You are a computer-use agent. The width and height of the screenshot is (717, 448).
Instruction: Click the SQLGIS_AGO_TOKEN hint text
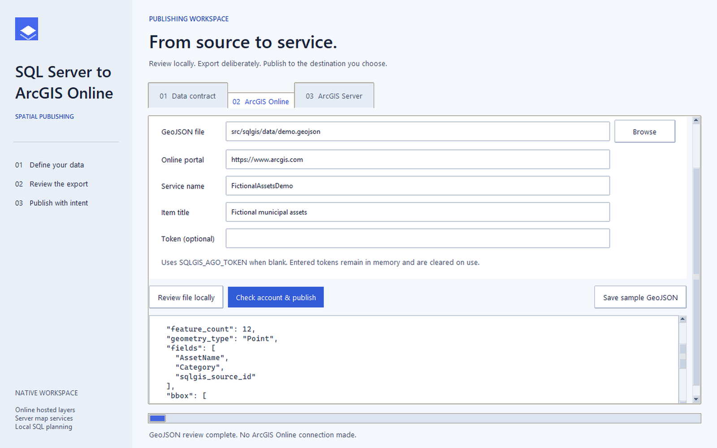320,262
